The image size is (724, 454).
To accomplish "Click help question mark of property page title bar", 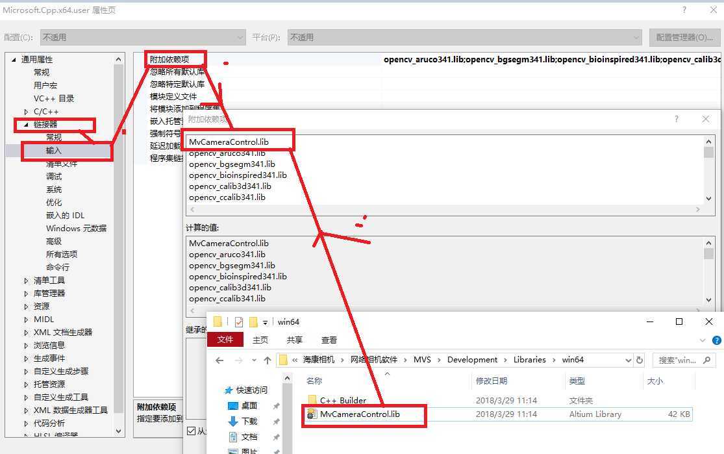I will pos(684,10).
